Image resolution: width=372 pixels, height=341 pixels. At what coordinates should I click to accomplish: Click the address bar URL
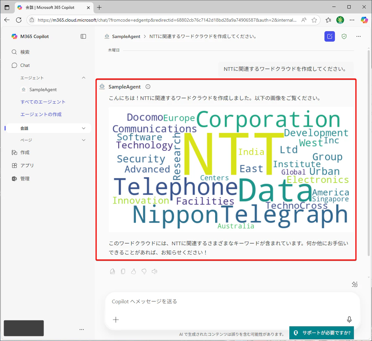pos(167,20)
